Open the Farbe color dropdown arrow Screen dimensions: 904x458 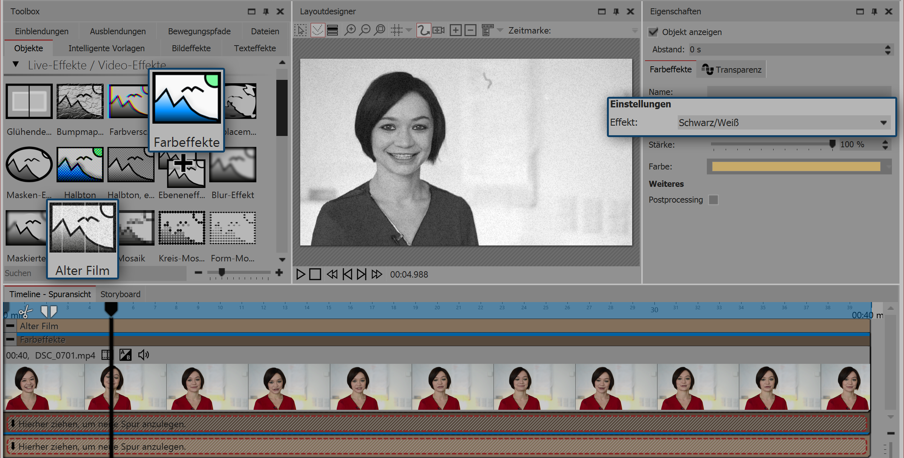point(888,166)
